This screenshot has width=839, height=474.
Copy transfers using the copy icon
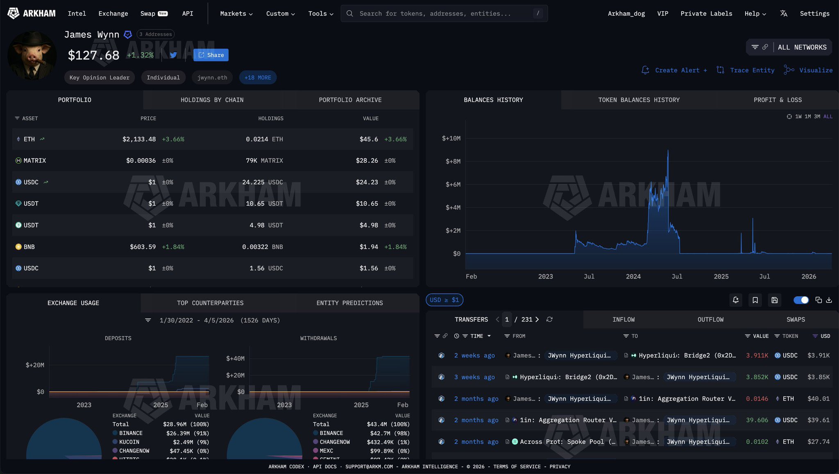[x=819, y=300]
